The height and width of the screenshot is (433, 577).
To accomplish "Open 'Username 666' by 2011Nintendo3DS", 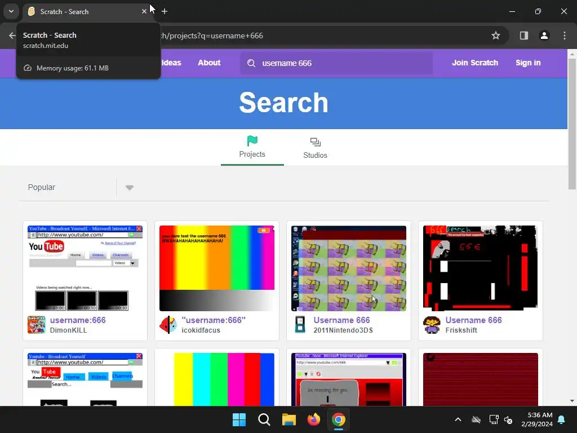I will click(x=341, y=320).
